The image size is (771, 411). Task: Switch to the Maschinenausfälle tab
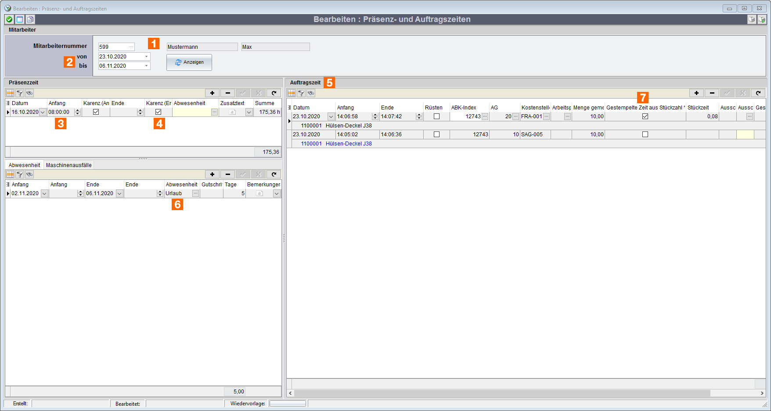click(69, 165)
